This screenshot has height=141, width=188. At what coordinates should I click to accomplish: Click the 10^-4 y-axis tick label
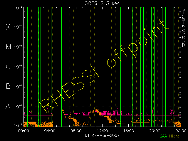[x=18, y=27]
